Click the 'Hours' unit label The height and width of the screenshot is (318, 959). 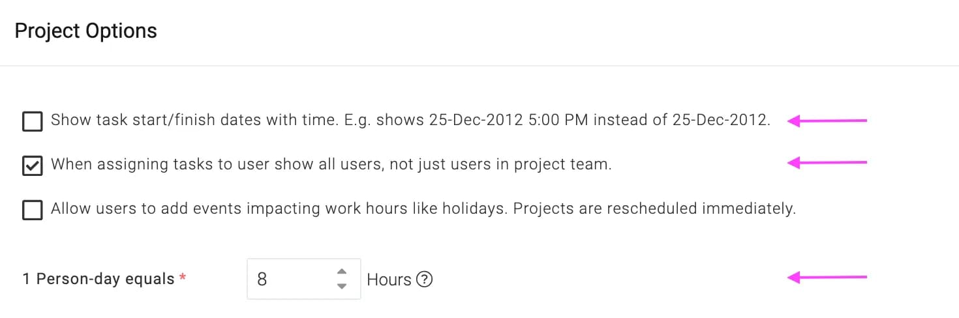389,280
